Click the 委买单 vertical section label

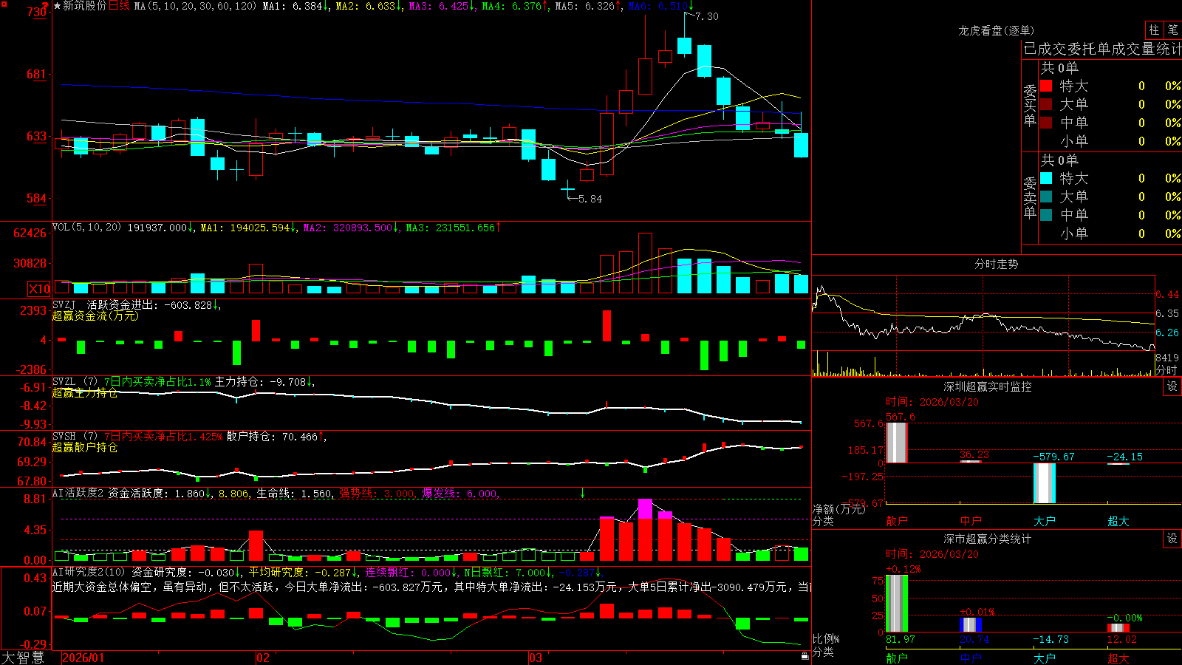[1030, 105]
